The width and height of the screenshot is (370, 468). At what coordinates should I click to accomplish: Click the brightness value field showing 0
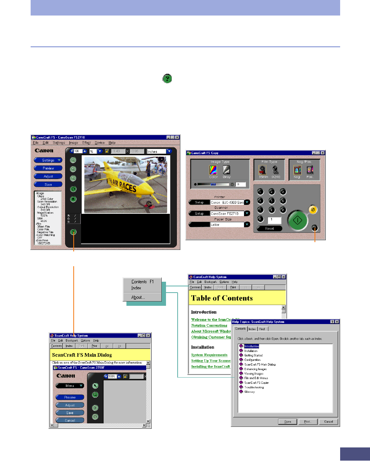pos(241,185)
